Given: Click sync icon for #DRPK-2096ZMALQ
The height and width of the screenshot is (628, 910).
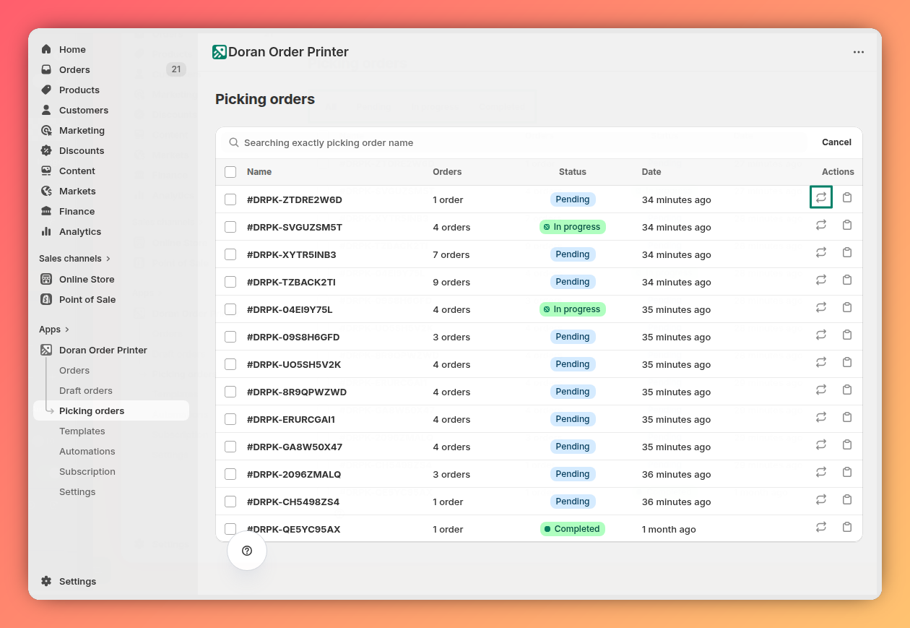Looking at the screenshot, I should [821, 472].
